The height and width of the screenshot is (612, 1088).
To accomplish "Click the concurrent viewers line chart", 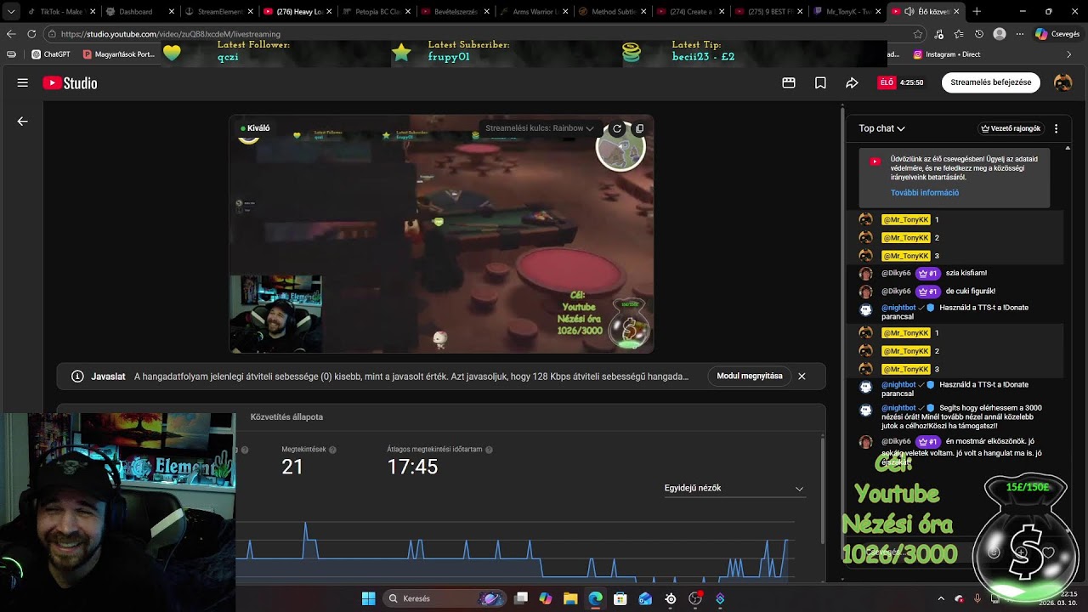I will (x=514, y=551).
